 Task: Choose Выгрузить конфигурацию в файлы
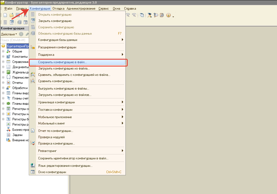[x=77, y=88]
